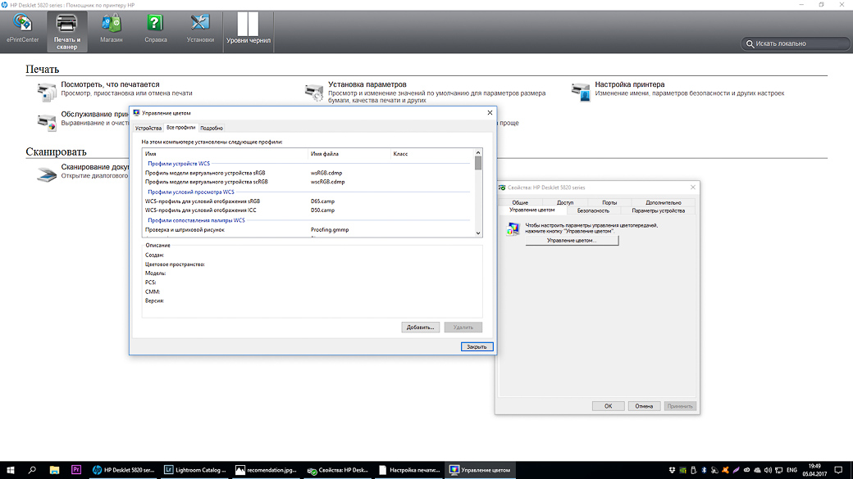Select Управление цветом tab in Свойства
This screenshot has width=853, height=479.
pyautogui.click(x=532, y=210)
